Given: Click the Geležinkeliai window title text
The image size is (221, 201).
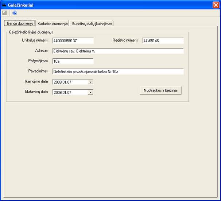Looking at the screenshot, I should click(20, 5).
